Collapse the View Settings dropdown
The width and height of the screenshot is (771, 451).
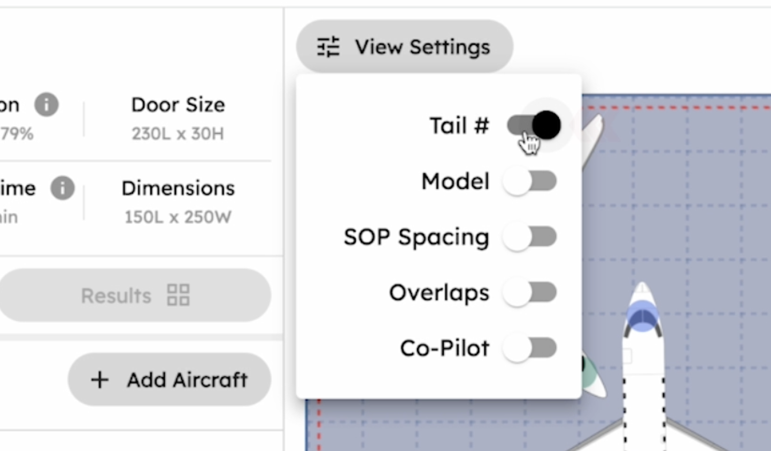point(404,47)
